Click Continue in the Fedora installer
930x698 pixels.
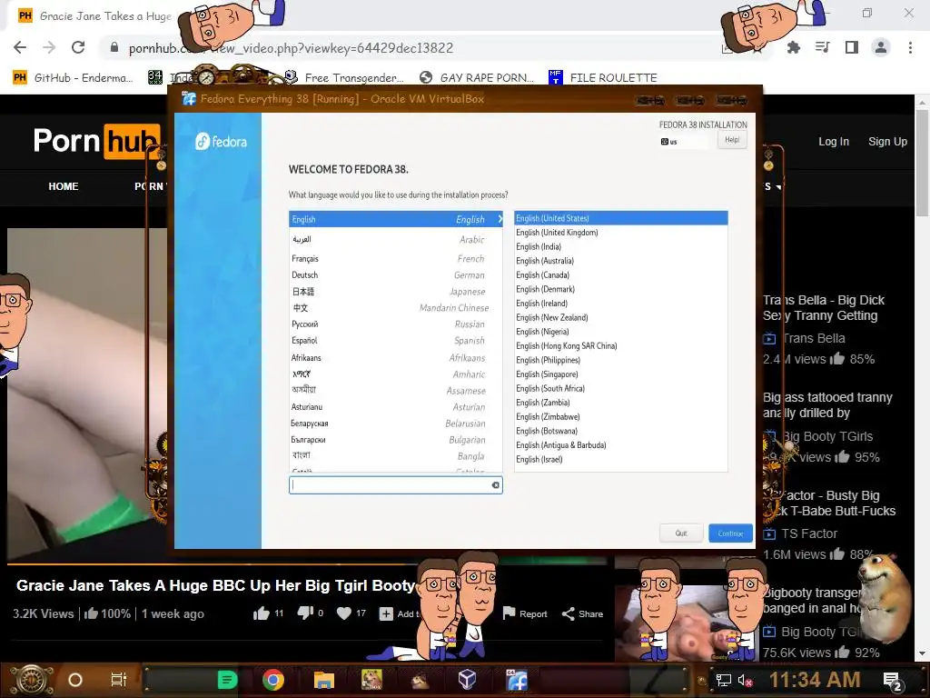[730, 533]
